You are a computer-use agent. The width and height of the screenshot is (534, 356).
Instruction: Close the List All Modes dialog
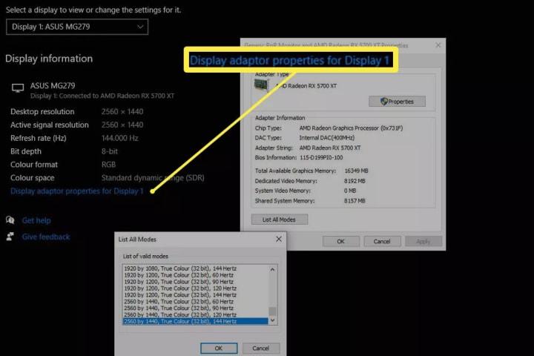point(279,239)
